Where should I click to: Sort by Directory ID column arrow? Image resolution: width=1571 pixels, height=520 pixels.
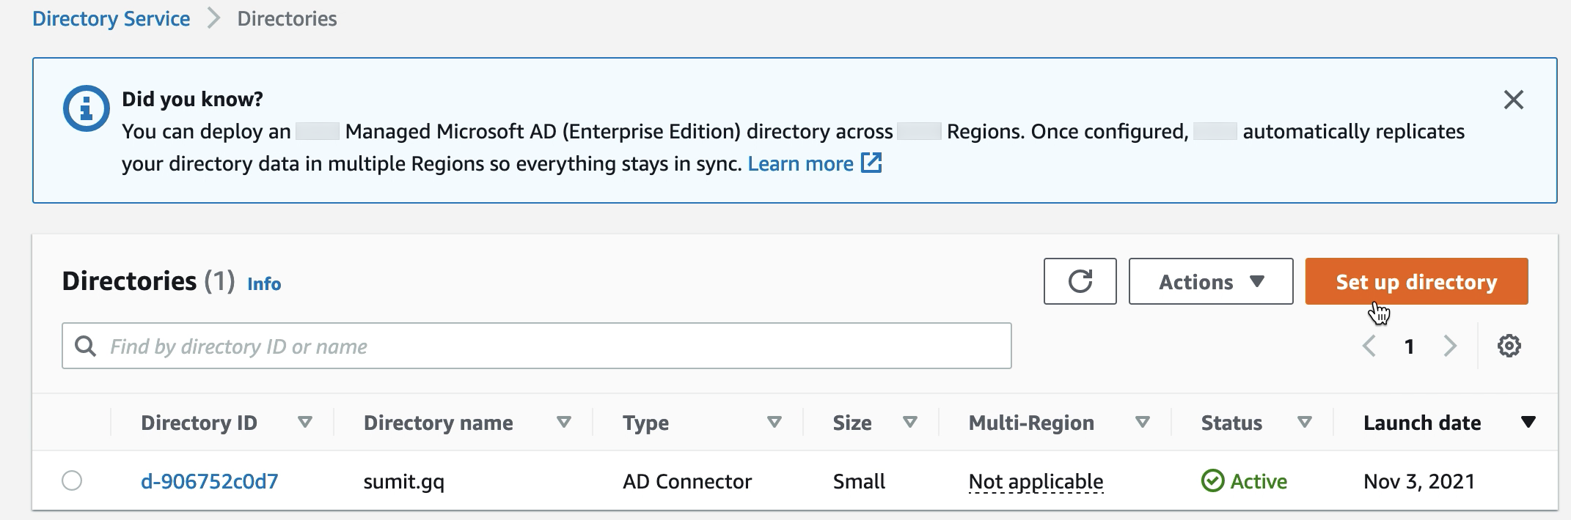click(305, 422)
